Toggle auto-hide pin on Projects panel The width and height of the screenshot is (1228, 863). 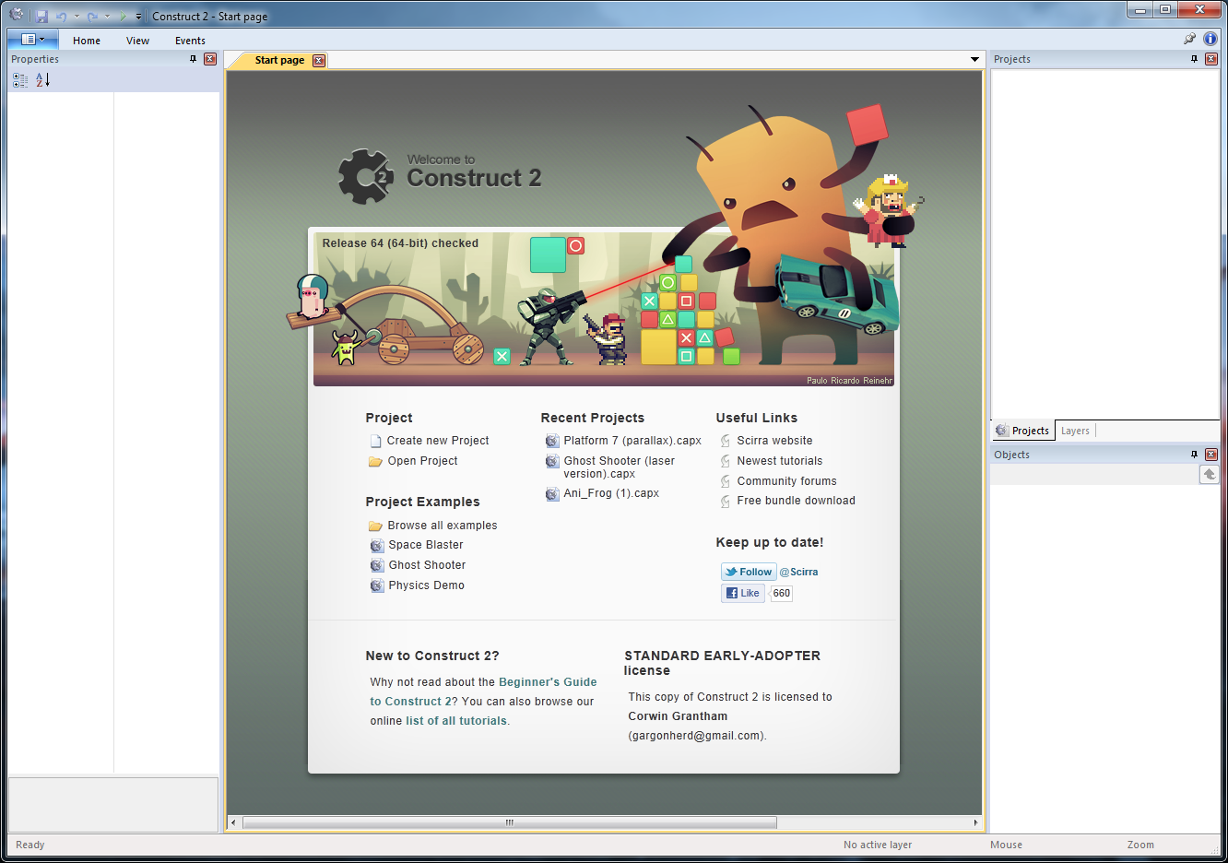[x=1194, y=59]
